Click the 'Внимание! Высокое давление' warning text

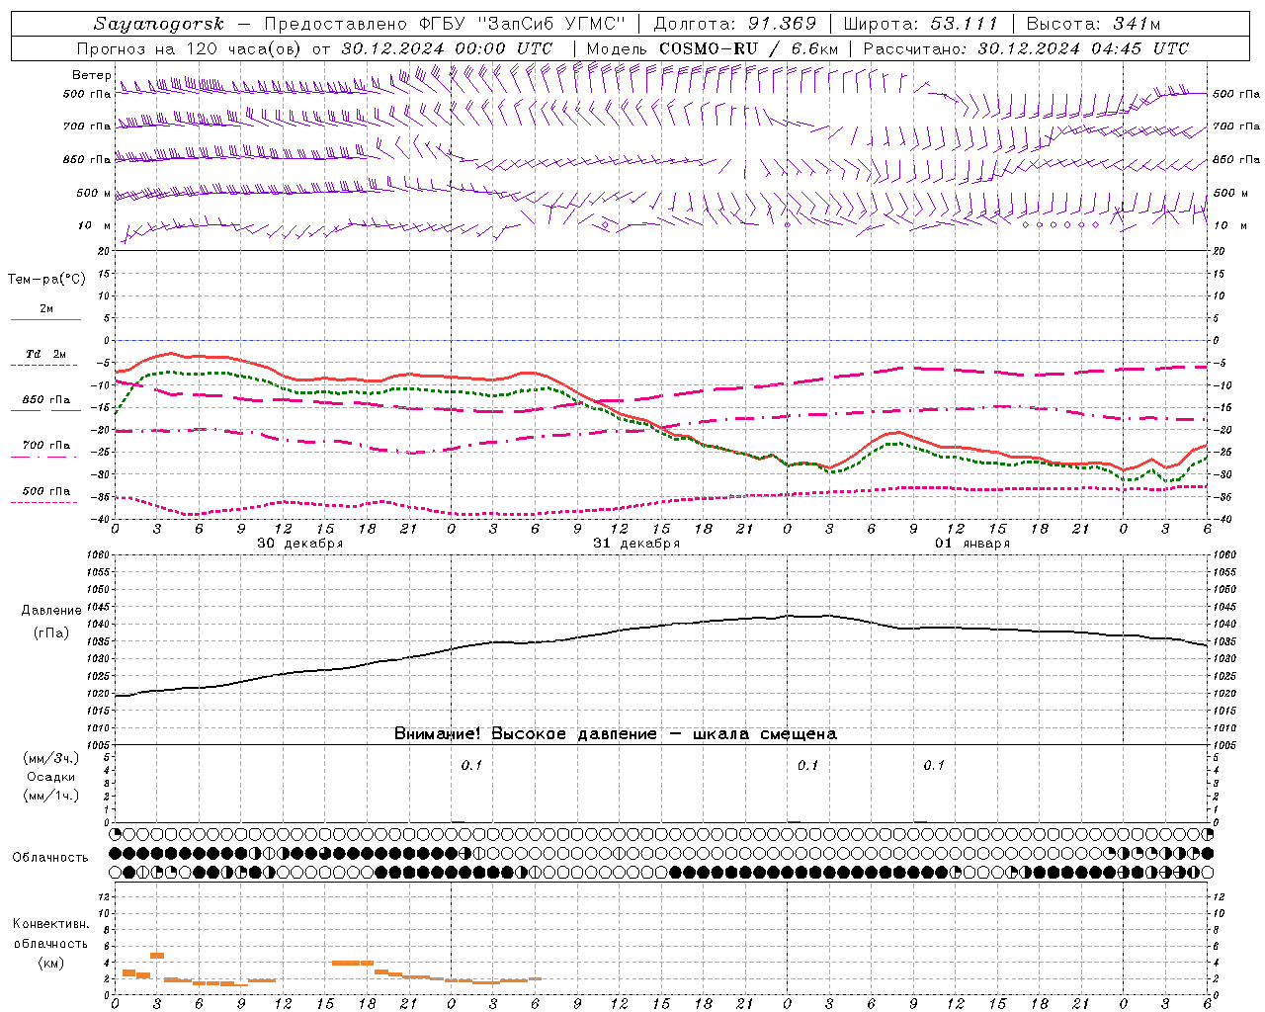coord(525,733)
